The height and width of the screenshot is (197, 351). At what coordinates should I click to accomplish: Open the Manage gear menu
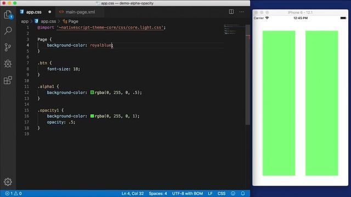pos(8,182)
